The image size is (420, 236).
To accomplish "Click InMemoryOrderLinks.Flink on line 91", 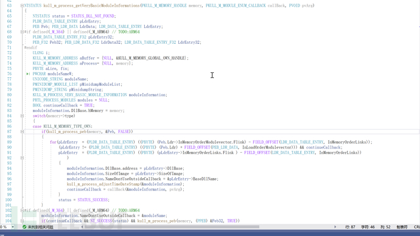I will click(x=208, y=153).
